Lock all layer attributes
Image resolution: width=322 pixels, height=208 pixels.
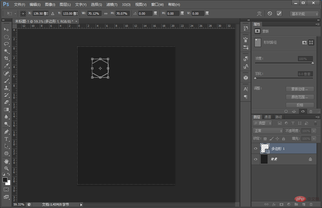coord(284,139)
